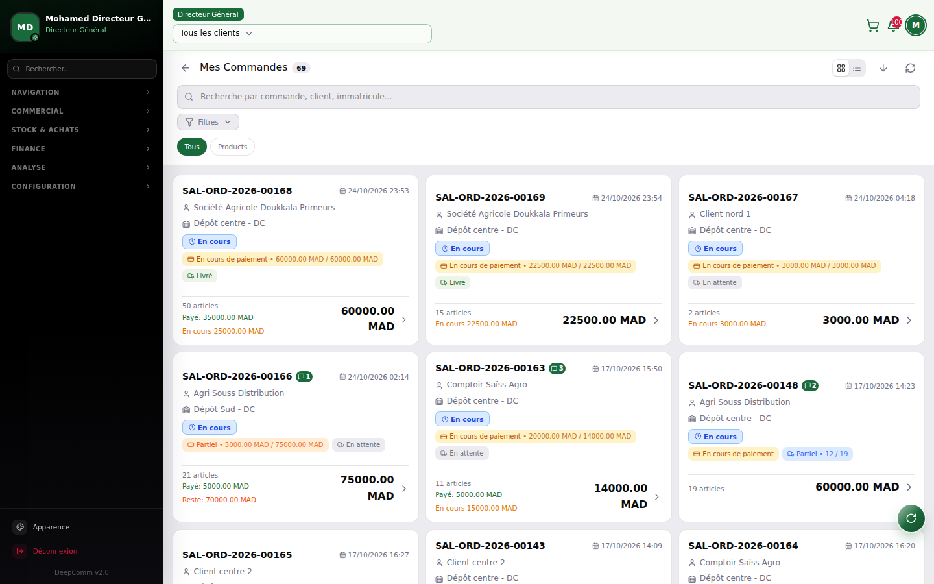Select the Products filter tab
This screenshot has height=584, width=934.
(x=232, y=147)
